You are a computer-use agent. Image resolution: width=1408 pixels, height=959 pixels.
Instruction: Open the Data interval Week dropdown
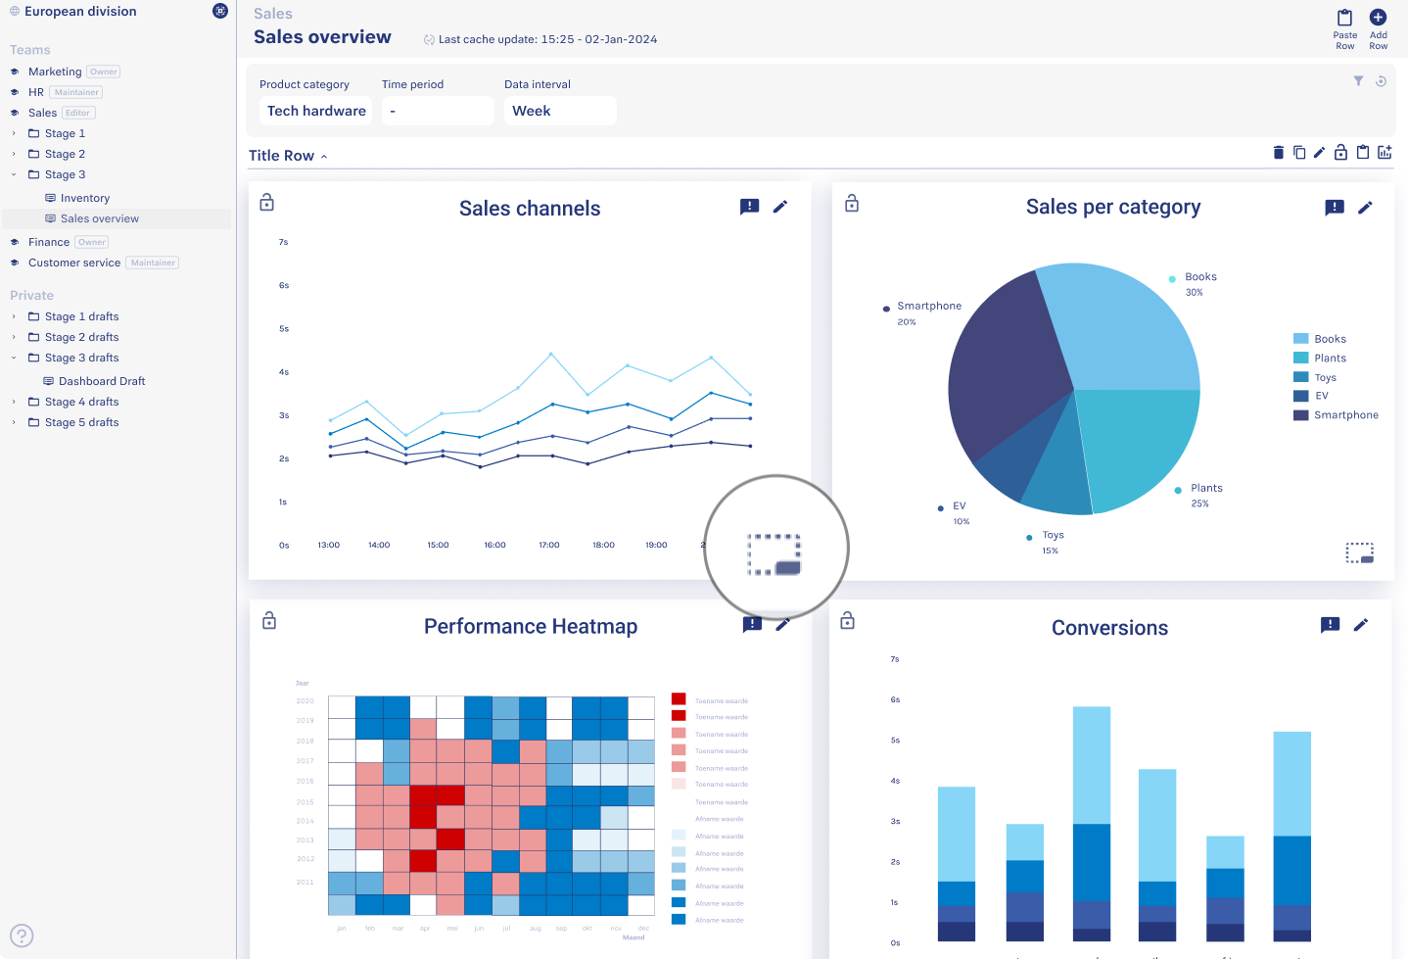coord(559,111)
